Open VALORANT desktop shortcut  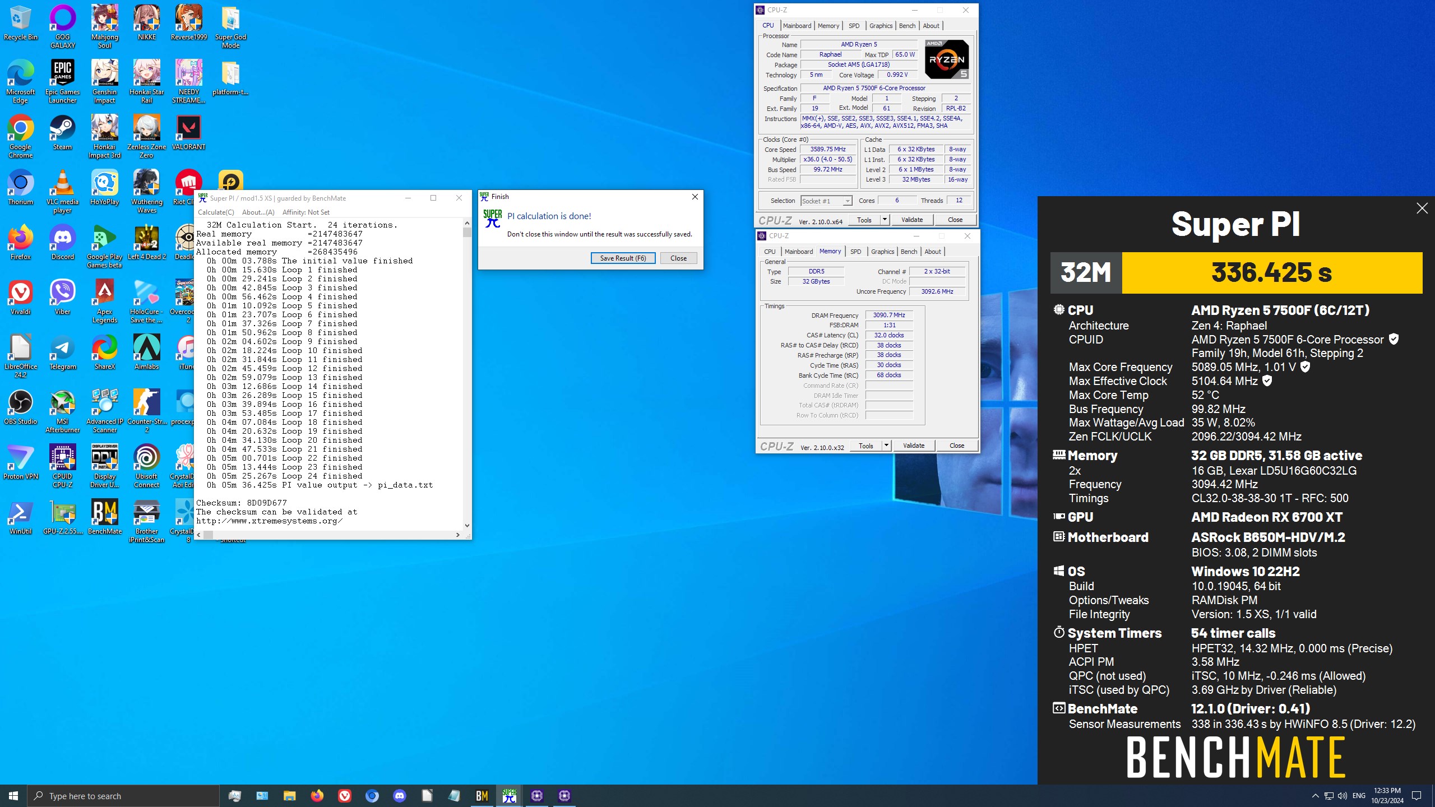tap(188, 133)
